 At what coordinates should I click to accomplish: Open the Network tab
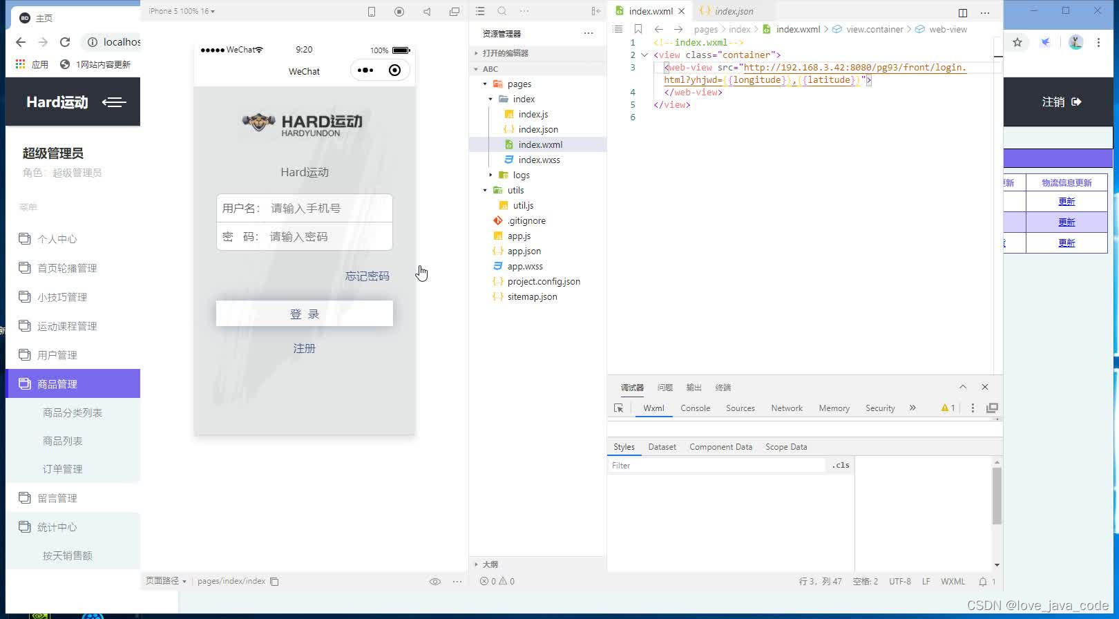pyautogui.click(x=787, y=408)
